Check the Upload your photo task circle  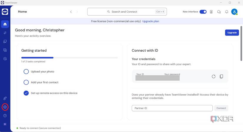click(x=26, y=72)
